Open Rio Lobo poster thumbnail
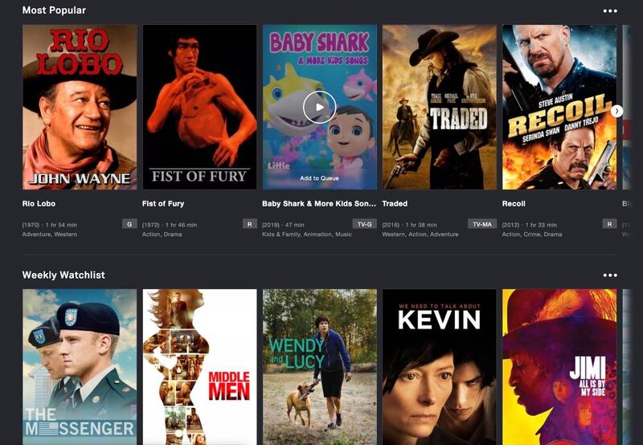Viewport: 643px width, 445px height. [x=80, y=107]
